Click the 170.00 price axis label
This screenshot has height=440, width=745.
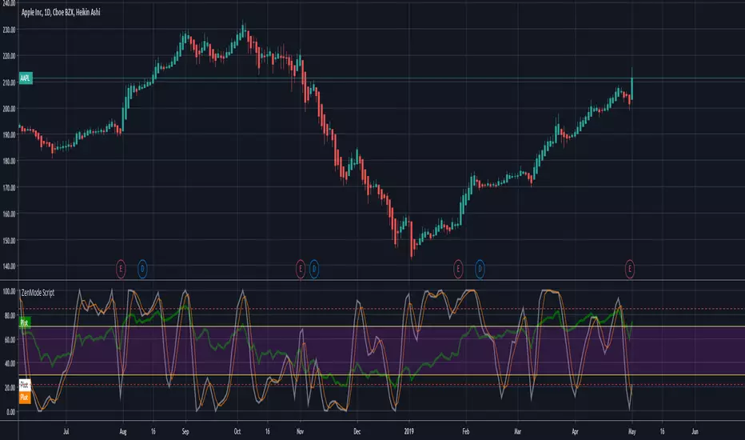point(9,187)
